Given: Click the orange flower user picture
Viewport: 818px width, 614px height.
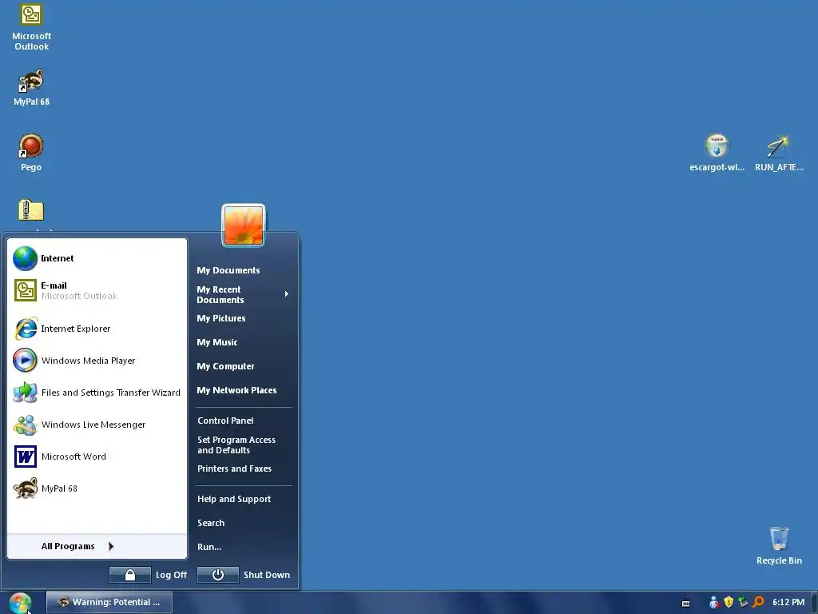Looking at the screenshot, I should point(244,225).
